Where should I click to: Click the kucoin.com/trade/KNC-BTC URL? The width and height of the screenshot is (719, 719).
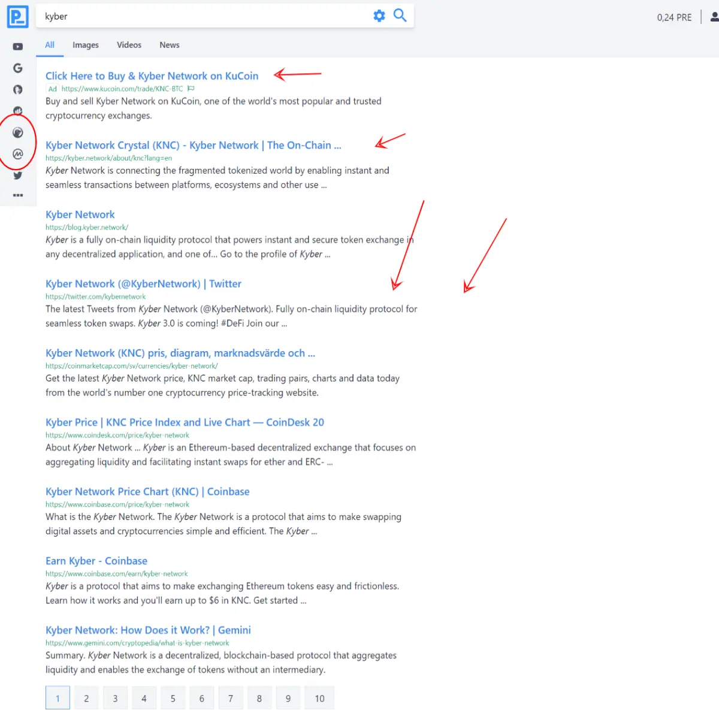122,89
